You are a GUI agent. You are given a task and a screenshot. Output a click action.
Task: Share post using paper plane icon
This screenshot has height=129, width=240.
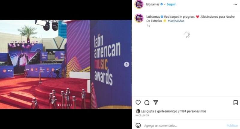155,102
